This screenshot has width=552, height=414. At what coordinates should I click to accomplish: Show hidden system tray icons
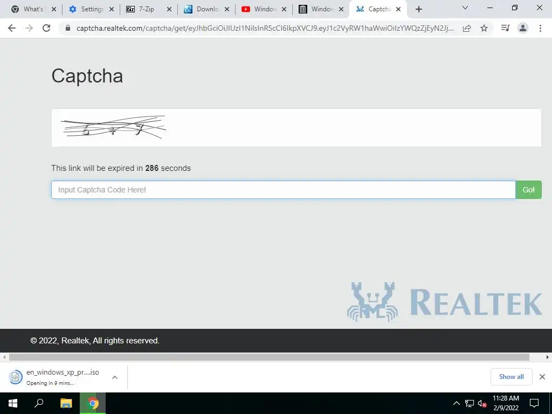[456, 403]
